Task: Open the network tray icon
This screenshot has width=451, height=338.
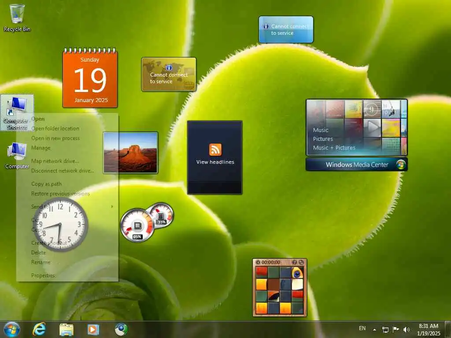Action: [385, 329]
